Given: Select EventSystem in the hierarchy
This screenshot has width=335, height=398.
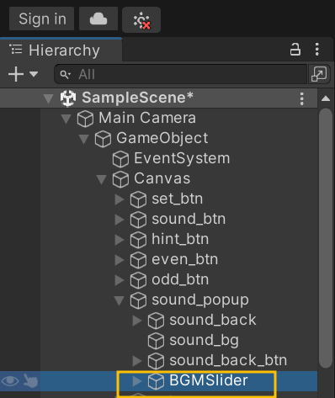Looking at the screenshot, I should click(x=182, y=158).
